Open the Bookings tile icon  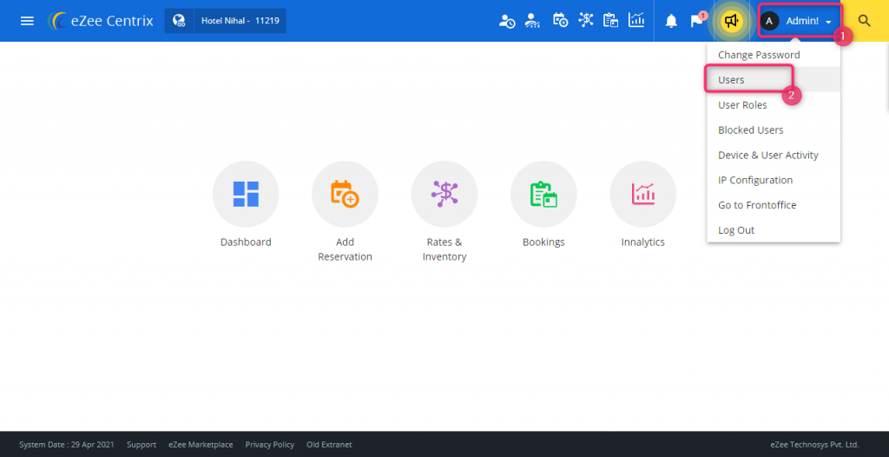coord(543,194)
